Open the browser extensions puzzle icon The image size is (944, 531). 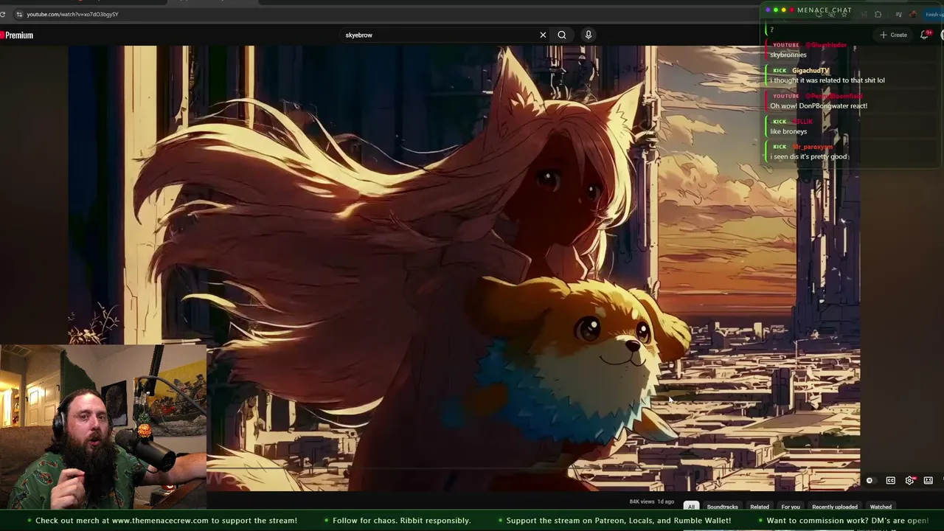pos(878,14)
